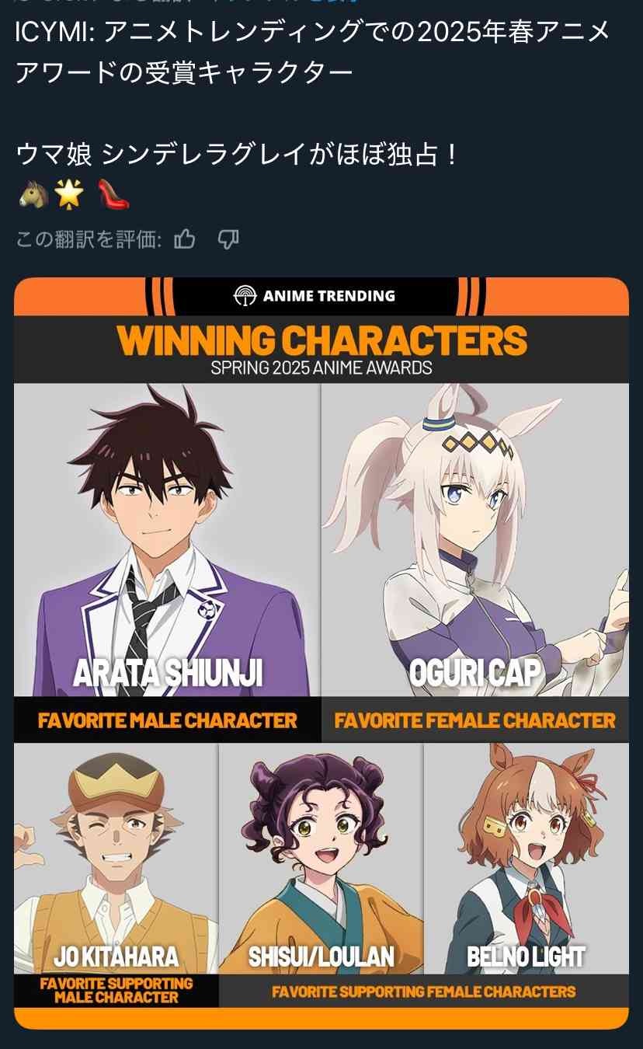Viewport: 643px width, 1049px height.
Task: Tap Belno Light's portrait
Action: pyautogui.click(x=527, y=858)
